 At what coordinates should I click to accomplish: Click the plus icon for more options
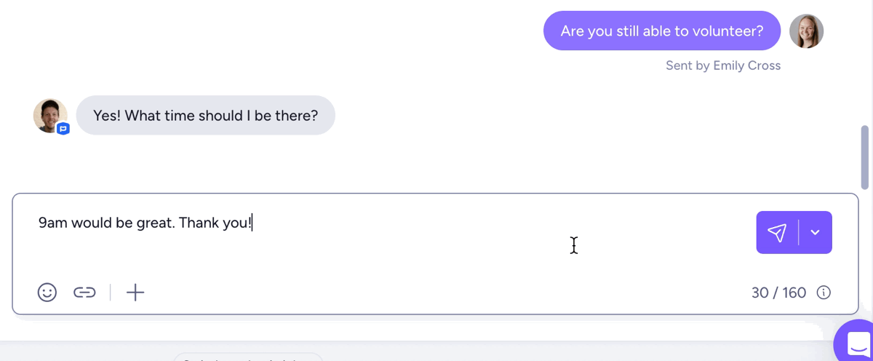coord(135,293)
